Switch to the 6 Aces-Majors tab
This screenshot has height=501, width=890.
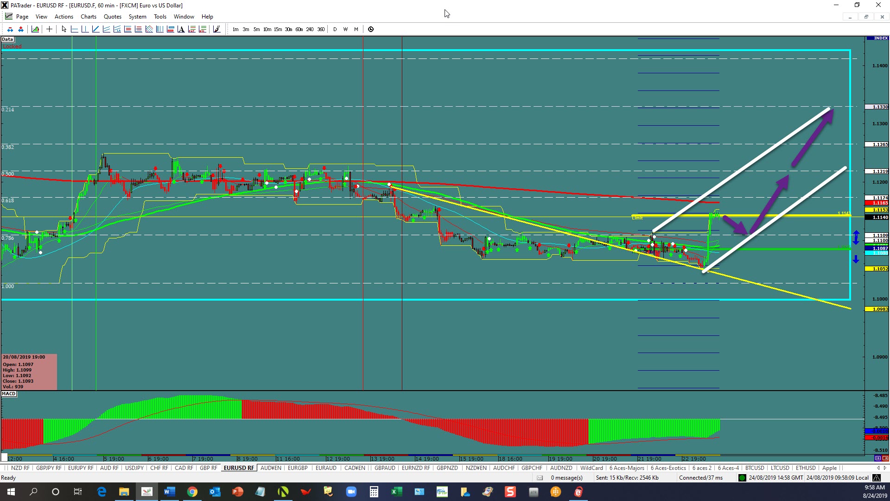(627, 468)
